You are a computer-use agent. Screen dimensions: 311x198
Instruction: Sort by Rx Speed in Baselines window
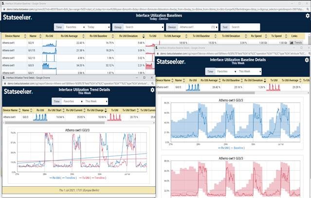[266, 36]
